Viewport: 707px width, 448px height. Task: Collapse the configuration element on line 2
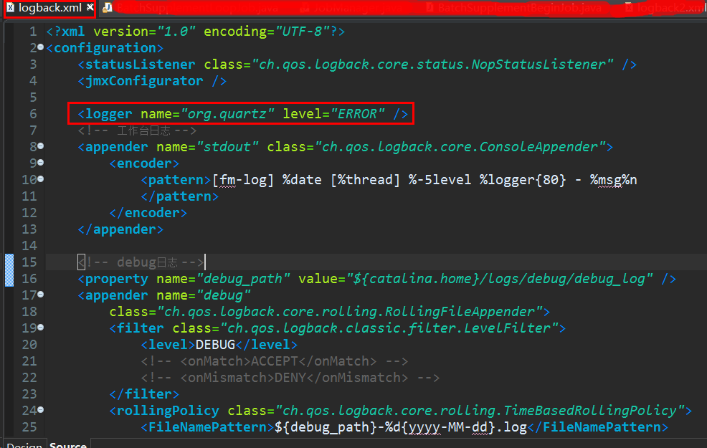[x=41, y=47]
